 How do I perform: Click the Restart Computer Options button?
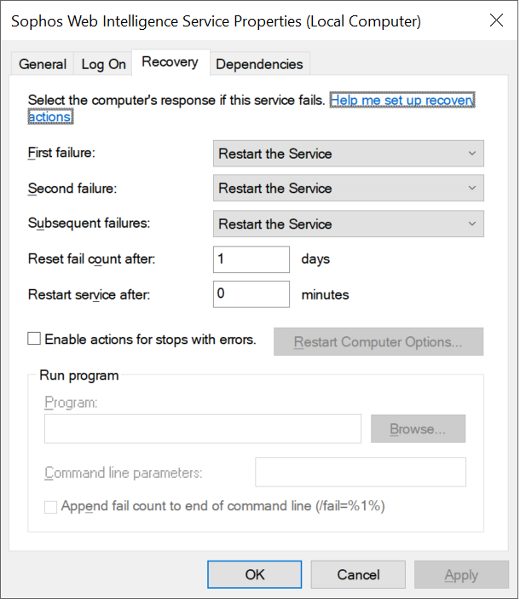click(x=378, y=341)
